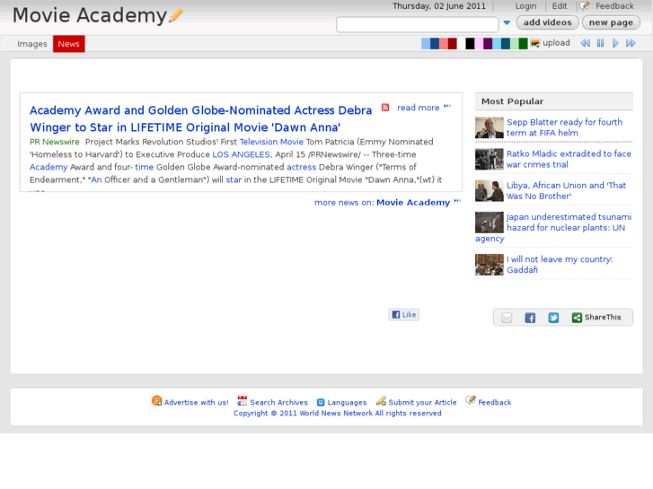Open the PR Newswire source link

[x=54, y=142]
